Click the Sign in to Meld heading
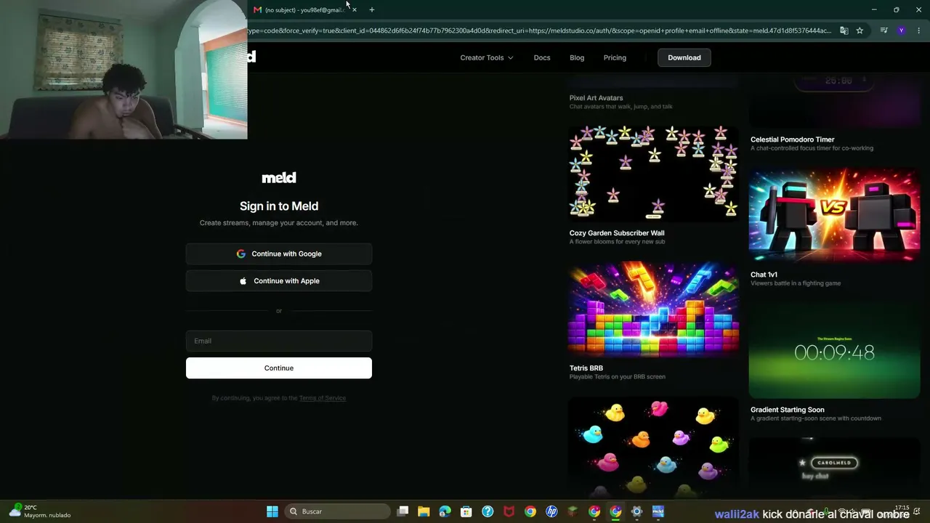 pos(279,206)
